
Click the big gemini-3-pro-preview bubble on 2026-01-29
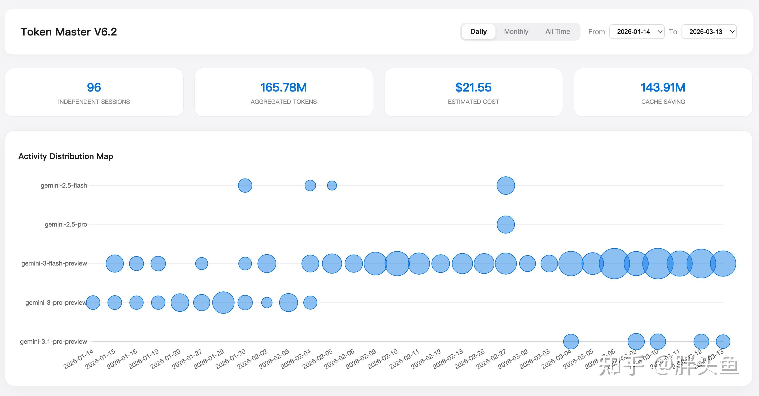pyautogui.click(x=223, y=302)
